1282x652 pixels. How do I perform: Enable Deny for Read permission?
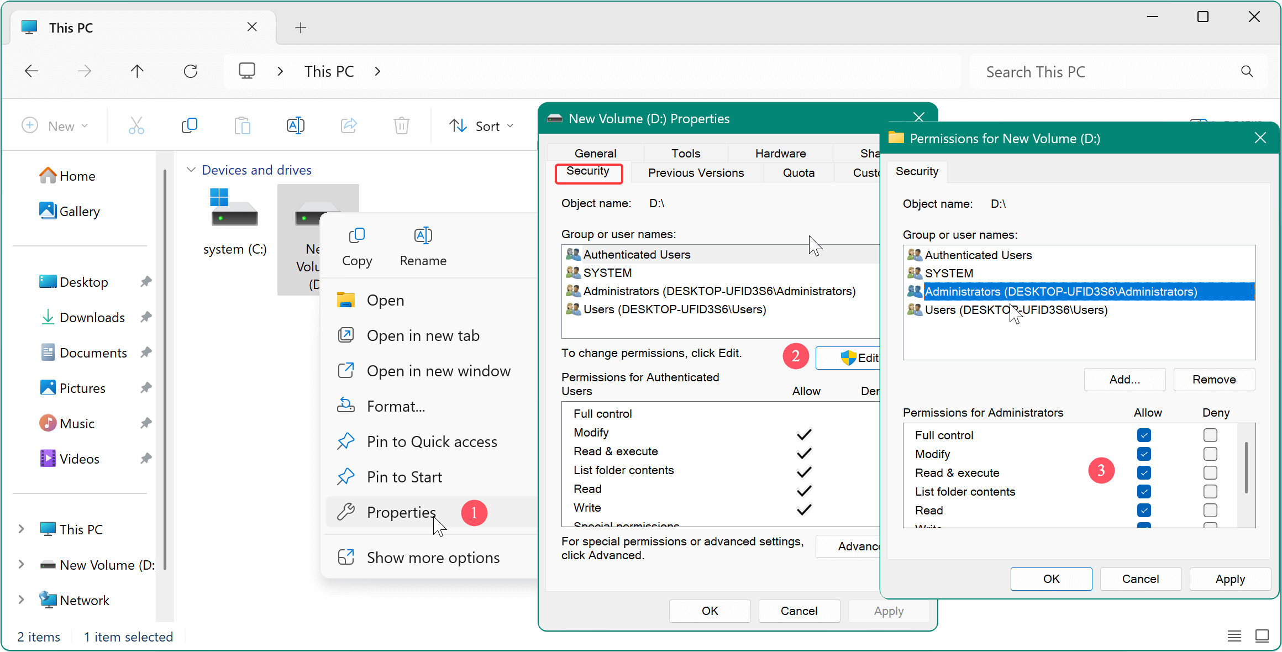(x=1210, y=510)
